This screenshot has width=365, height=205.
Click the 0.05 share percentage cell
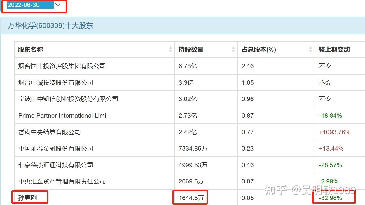pyautogui.click(x=248, y=198)
